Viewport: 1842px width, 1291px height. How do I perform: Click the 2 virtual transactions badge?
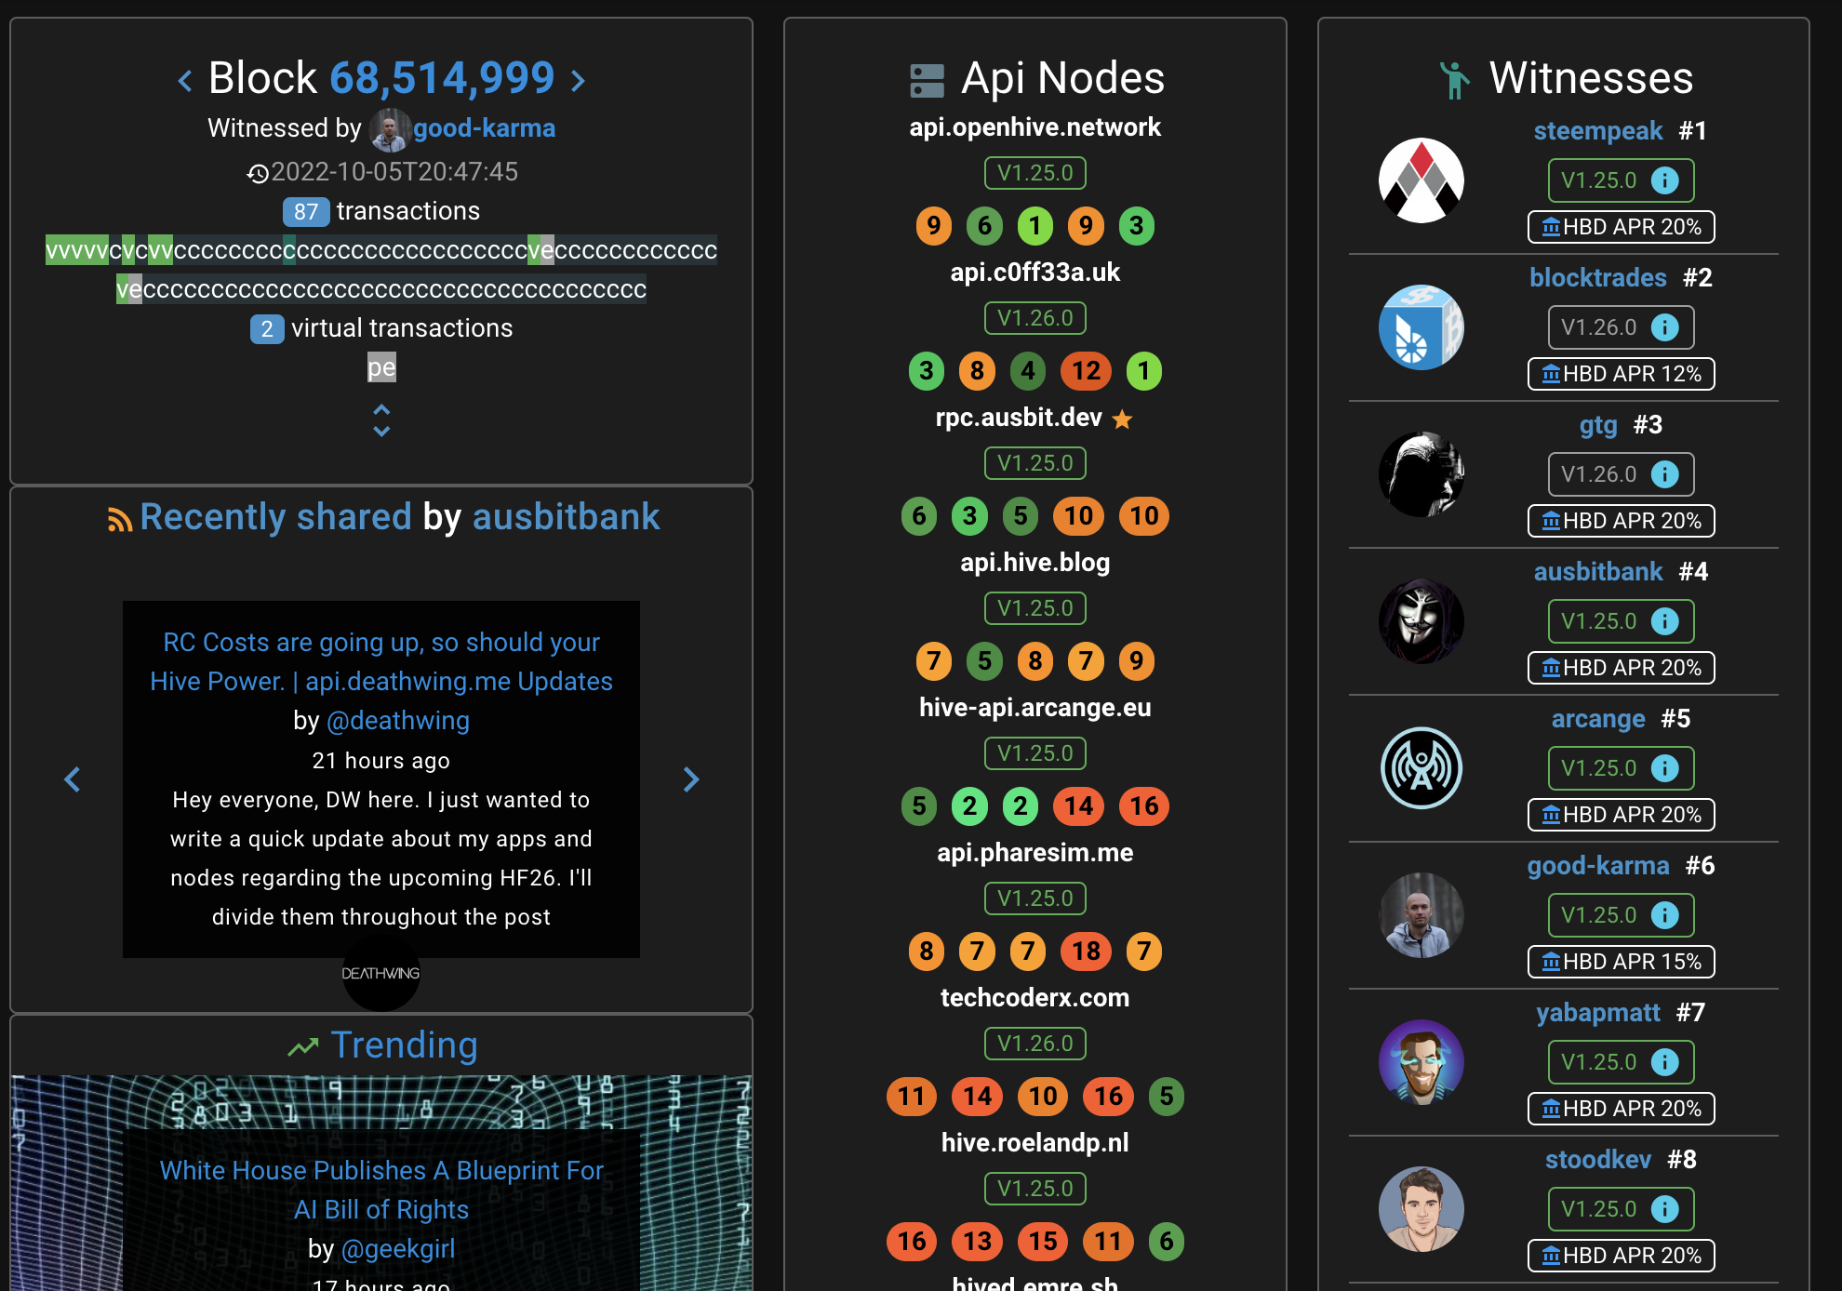pos(267,329)
